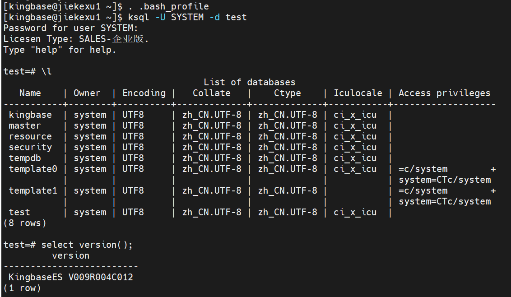The image size is (511, 297).
Task: Click the 'Encoding' column header
Action: coord(144,93)
